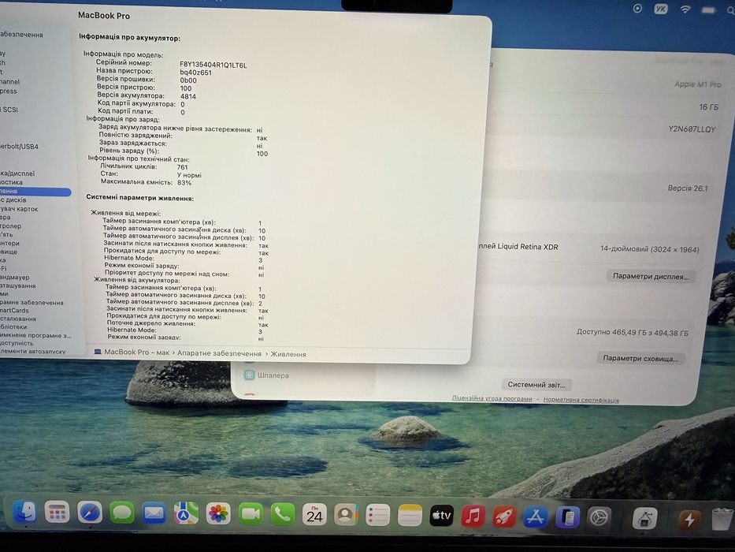
Task: Select the highlighted Живлення item in sidebar
Action: pos(35,192)
